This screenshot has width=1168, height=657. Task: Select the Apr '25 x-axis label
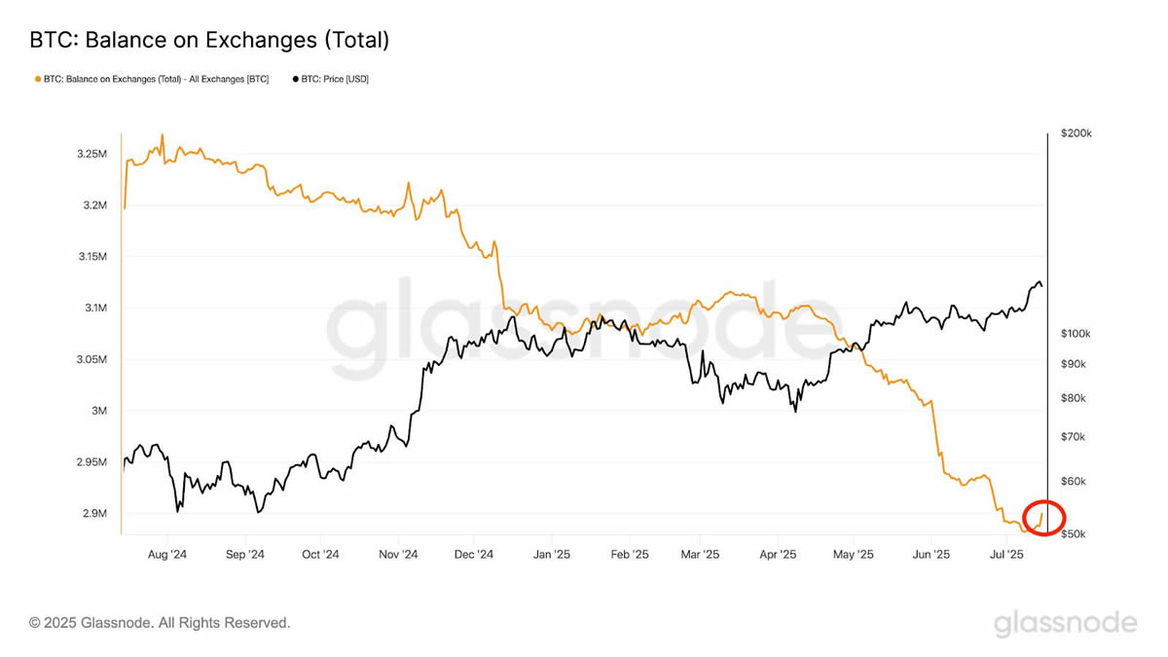point(777,554)
